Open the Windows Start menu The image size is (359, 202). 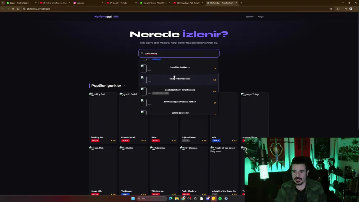(x=133, y=199)
